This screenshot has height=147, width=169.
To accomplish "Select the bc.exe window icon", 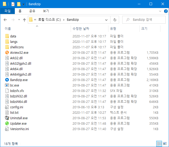I will 7,85.
